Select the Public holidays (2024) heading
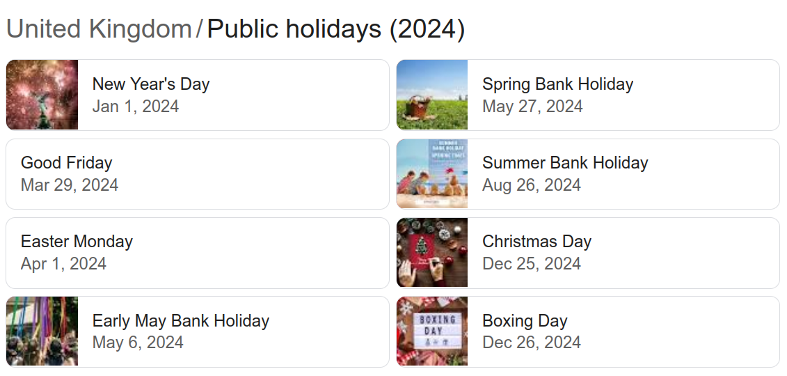This screenshot has height=376, width=787. (x=336, y=29)
